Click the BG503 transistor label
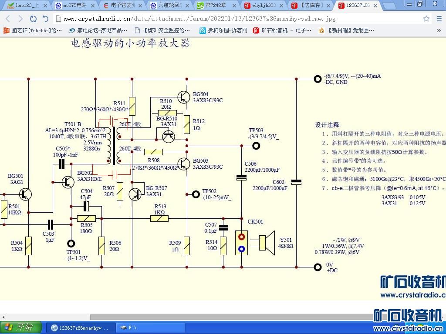The width and height of the screenshot is (446, 334). (200, 161)
